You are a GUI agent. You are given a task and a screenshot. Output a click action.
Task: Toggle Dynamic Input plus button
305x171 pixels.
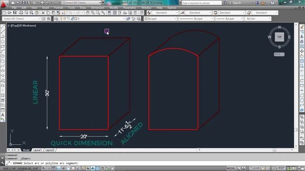click(x=93, y=169)
